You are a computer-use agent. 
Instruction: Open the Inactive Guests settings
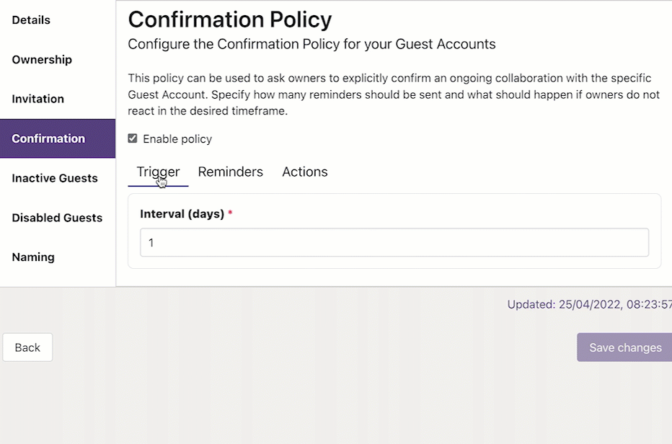point(55,178)
